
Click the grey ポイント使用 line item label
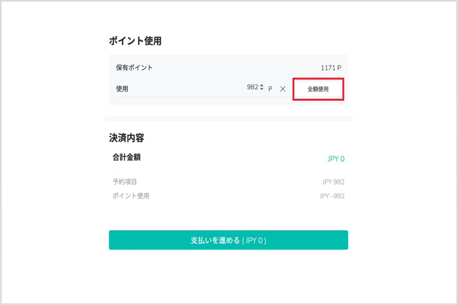(x=131, y=196)
